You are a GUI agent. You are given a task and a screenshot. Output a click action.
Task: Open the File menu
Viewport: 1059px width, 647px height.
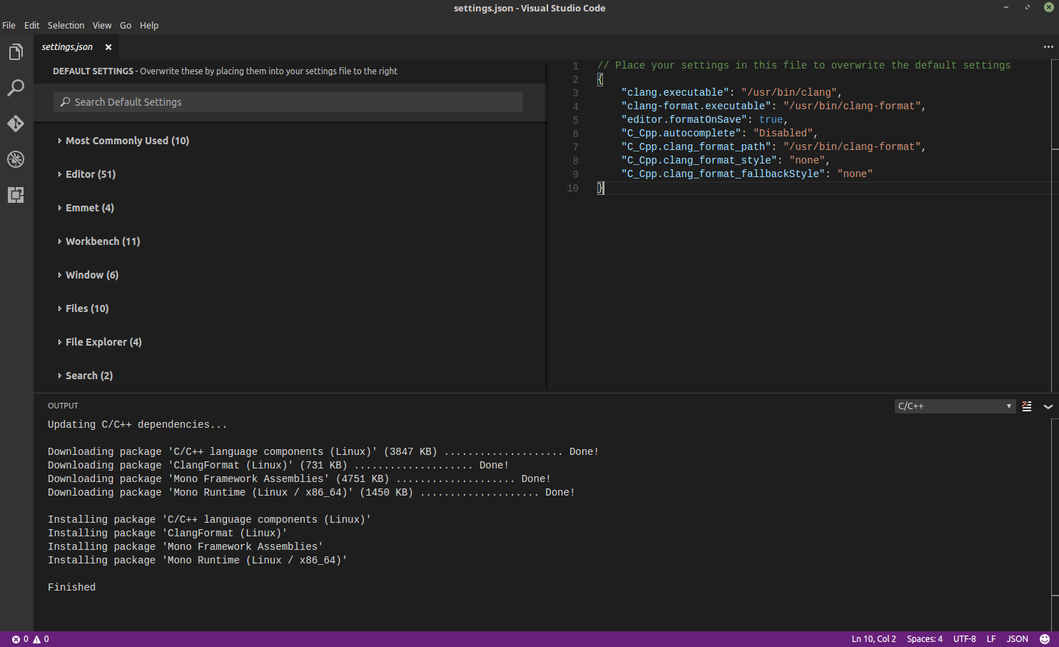(x=9, y=25)
